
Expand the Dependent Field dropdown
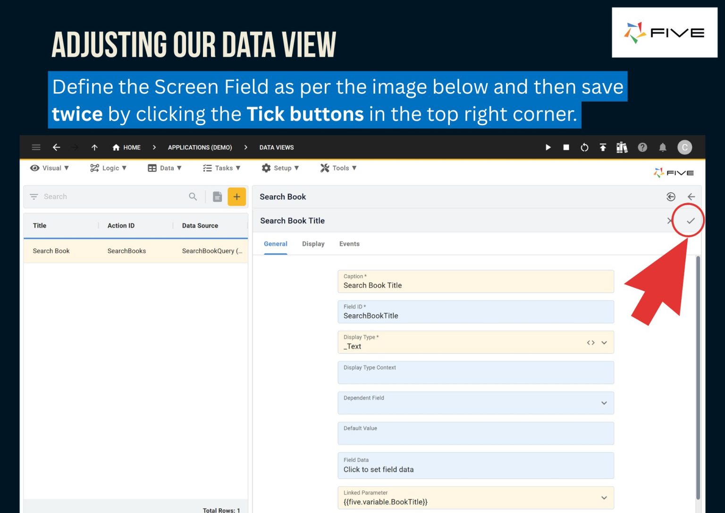point(604,403)
